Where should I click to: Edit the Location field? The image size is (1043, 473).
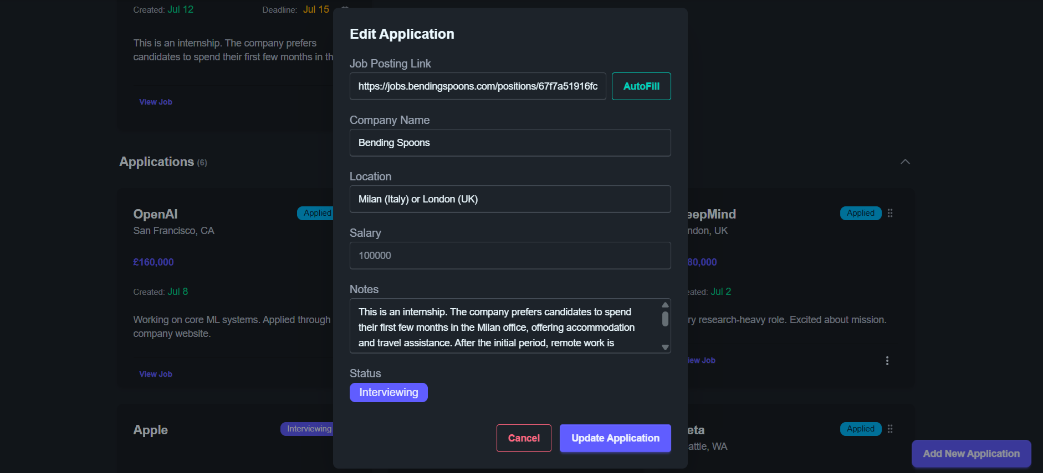510,199
